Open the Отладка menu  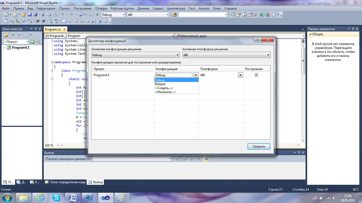pyautogui.click(x=101, y=8)
